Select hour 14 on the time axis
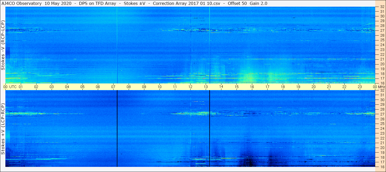This screenshot has width=386, height=172. pyautogui.click(x=221, y=87)
